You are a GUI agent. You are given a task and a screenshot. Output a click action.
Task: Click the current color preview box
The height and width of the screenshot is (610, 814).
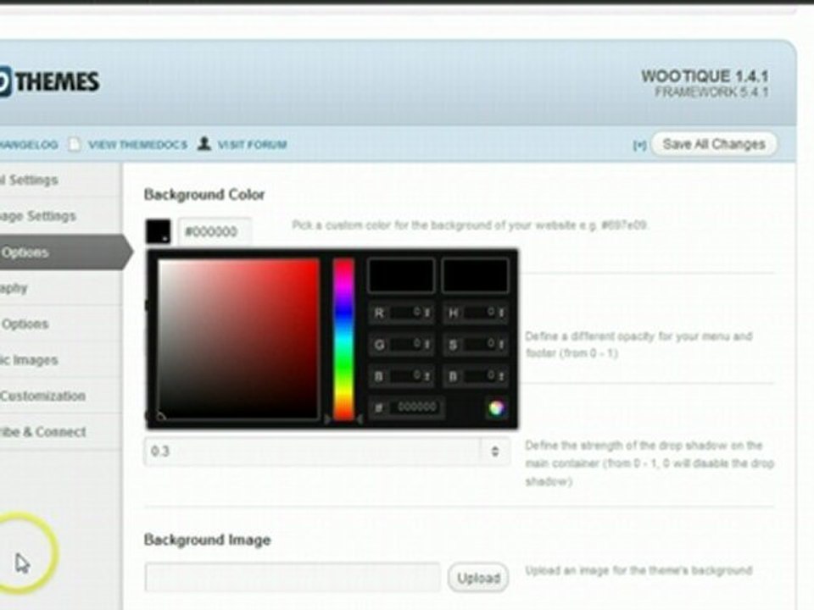[x=475, y=275]
